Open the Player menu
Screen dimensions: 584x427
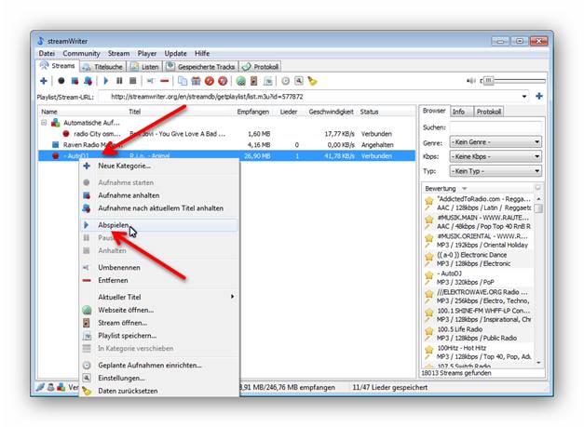[147, 54]
